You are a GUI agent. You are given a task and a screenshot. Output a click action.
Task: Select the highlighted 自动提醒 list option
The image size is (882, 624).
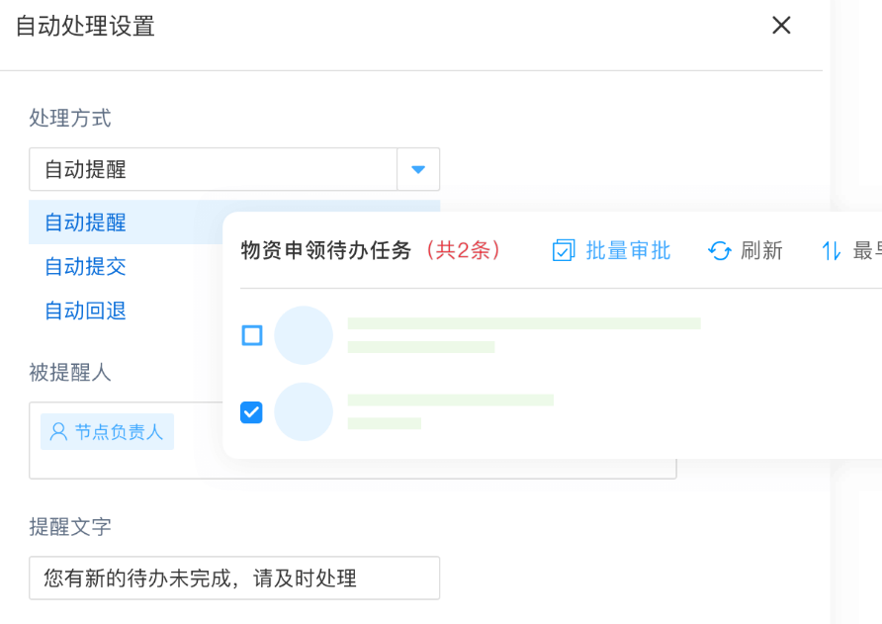86,223
